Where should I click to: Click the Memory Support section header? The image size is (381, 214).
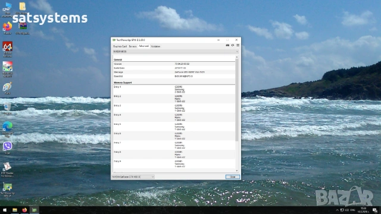(123, 83)
